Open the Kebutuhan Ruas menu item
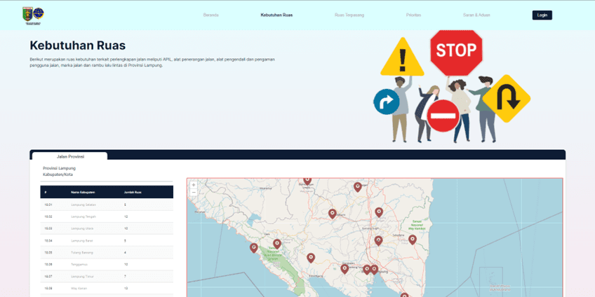The height and width of the screenshot is (297, 595). tap(276, 15)
